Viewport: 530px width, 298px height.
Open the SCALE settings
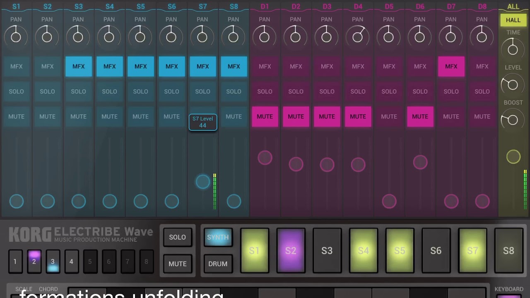point(24,289)
